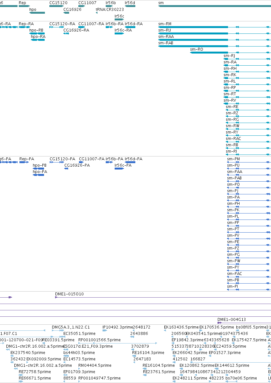Click the EP01527.3prime EST label
271x383 pixels.
(x=225, y=353)
